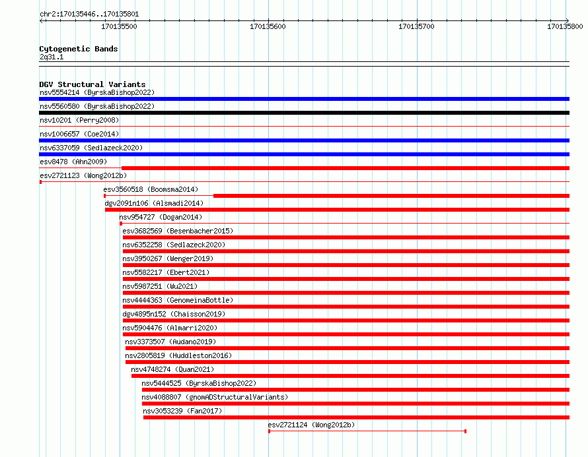Open dgv2091n106 (Alsmadi2014) label
The image size is (588, 457).
(x=154, y=203)
